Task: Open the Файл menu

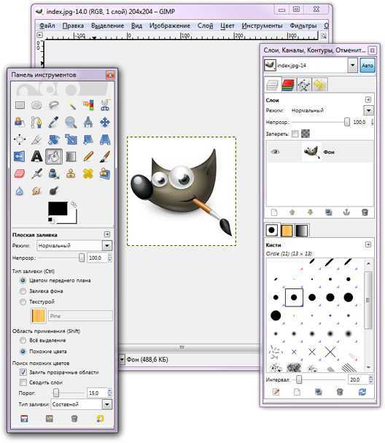Action: tap(47, 26)
